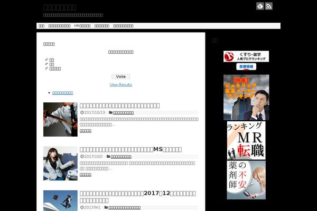This screenshot has width=317, height=211.
Task: Click the date text 2017/9/1
Action: (x=92, y=207)
